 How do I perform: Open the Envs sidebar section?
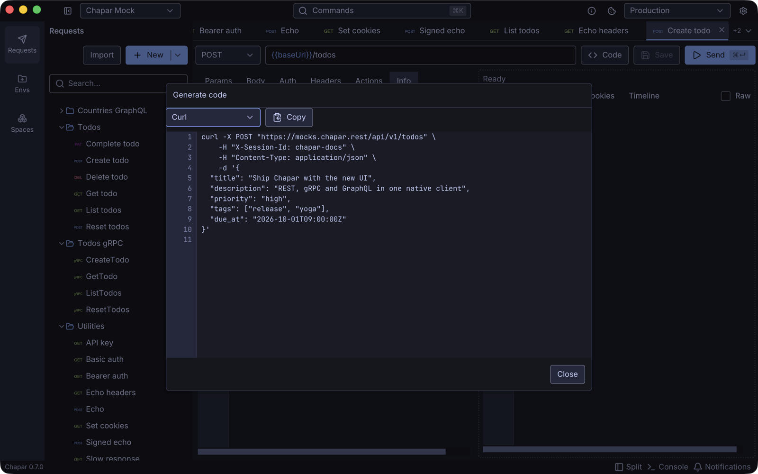(22, 84)
